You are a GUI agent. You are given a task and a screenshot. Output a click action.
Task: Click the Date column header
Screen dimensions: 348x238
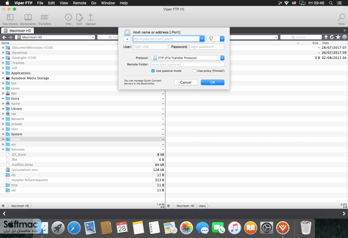(326, 43)
